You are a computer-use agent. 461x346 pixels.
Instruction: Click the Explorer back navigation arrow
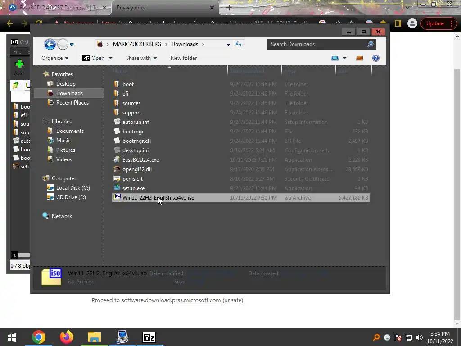[50, 45]
